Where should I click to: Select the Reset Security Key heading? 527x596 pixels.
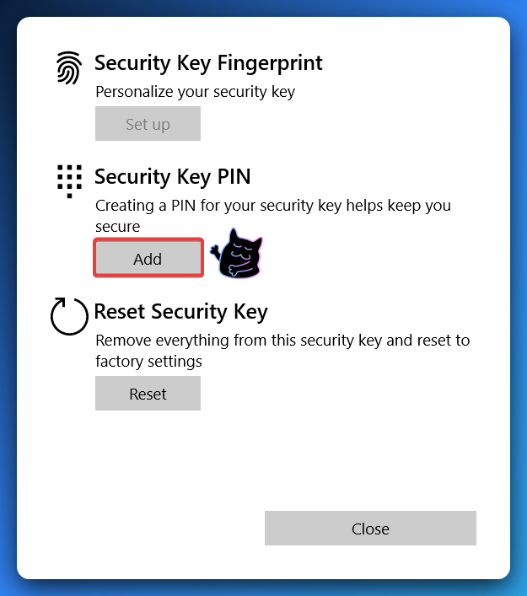point(181,312)
